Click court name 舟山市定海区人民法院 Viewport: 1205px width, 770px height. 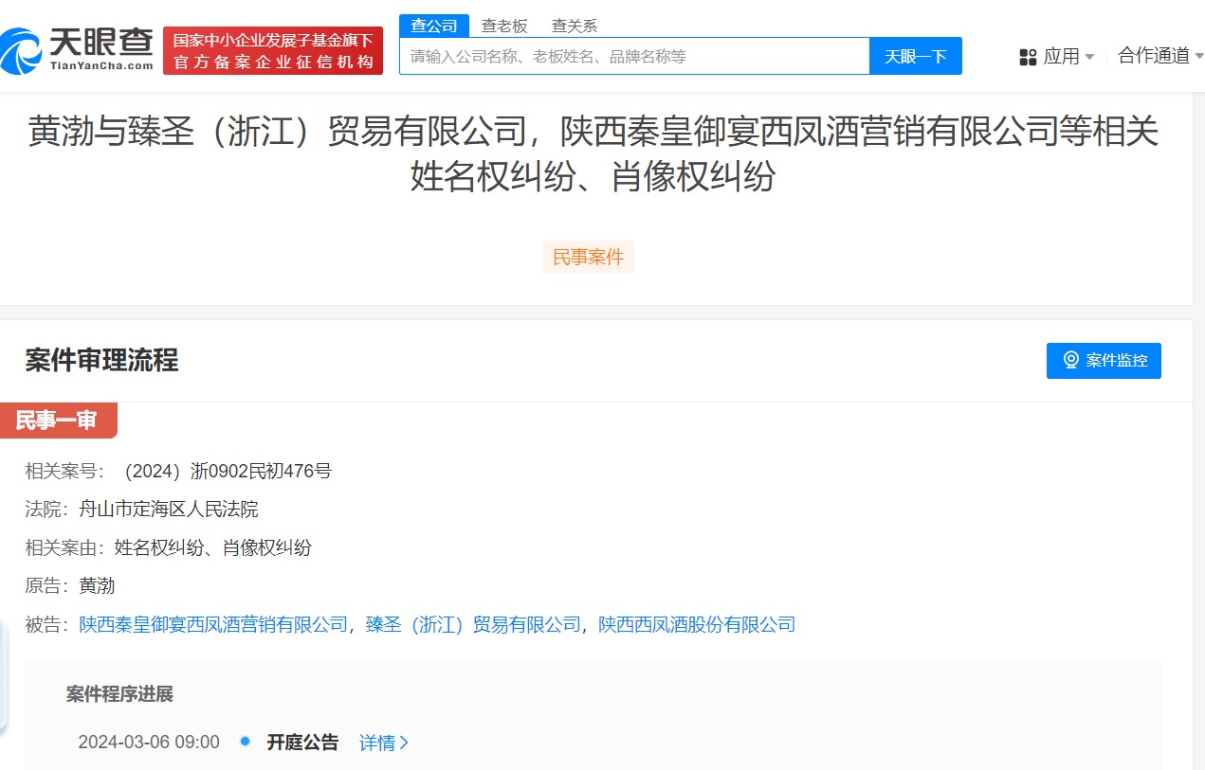[168, 510]
